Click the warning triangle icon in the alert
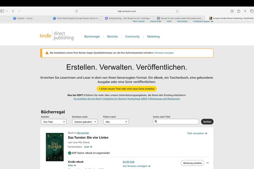 point(47,53)
